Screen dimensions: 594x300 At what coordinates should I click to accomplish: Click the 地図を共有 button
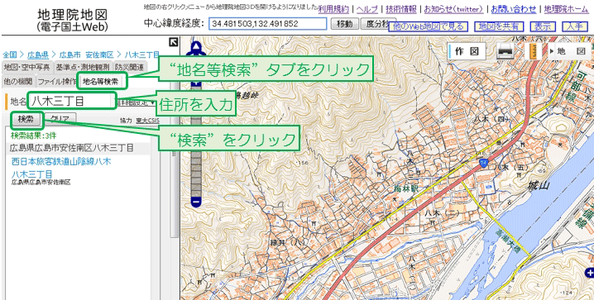(x=499, y=26)
